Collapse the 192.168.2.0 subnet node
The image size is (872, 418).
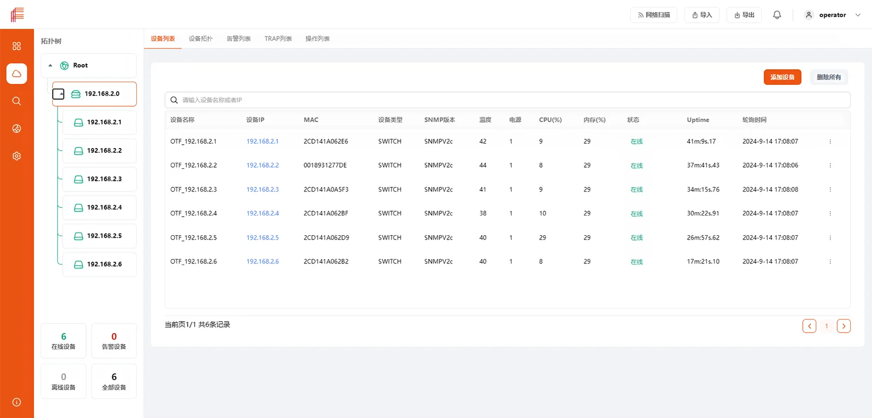coord(58,94)
